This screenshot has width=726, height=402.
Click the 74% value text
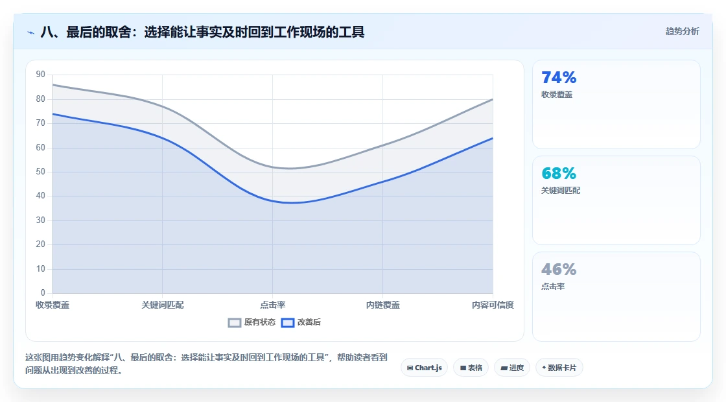[x=559, y=77]
